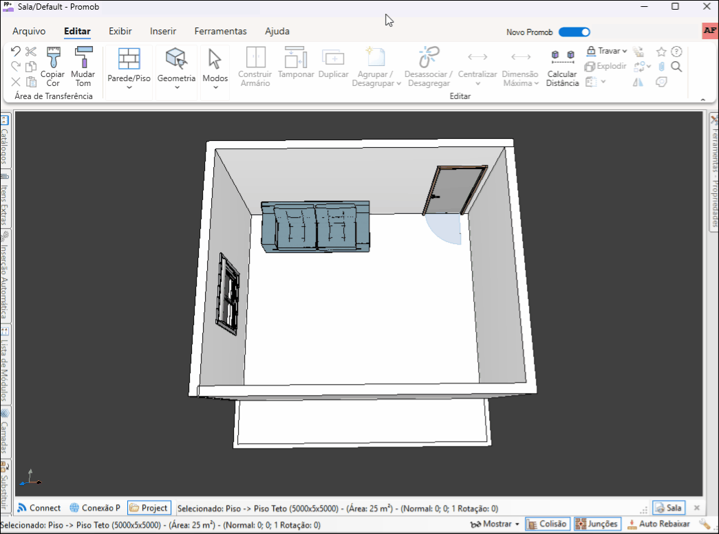Open the Arquivo menu
Image resolution: width=719 pixels, height=534 pixels.
(x=29, y=31)
